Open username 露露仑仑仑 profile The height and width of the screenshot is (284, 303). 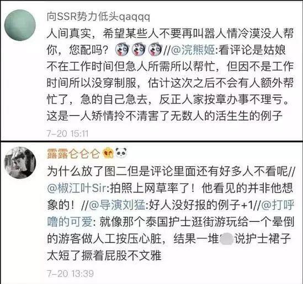click(73, 154)
